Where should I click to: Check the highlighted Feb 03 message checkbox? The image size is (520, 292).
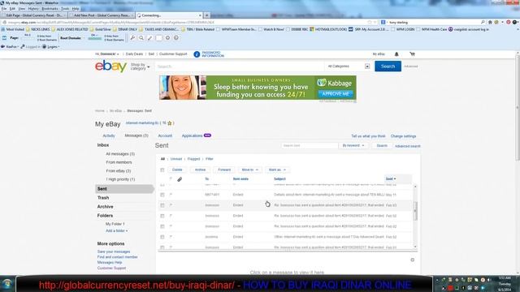coord(162,205)
